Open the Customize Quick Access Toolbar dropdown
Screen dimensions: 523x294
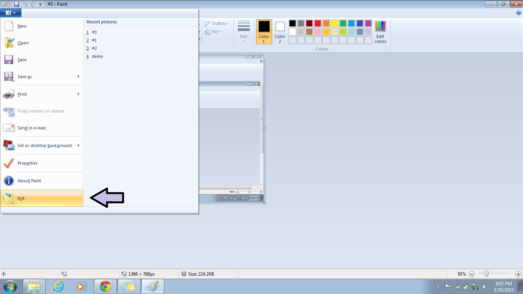[x=40, y=5]
